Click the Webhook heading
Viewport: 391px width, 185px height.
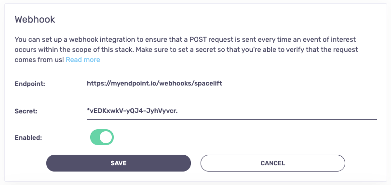coord(35,19)
